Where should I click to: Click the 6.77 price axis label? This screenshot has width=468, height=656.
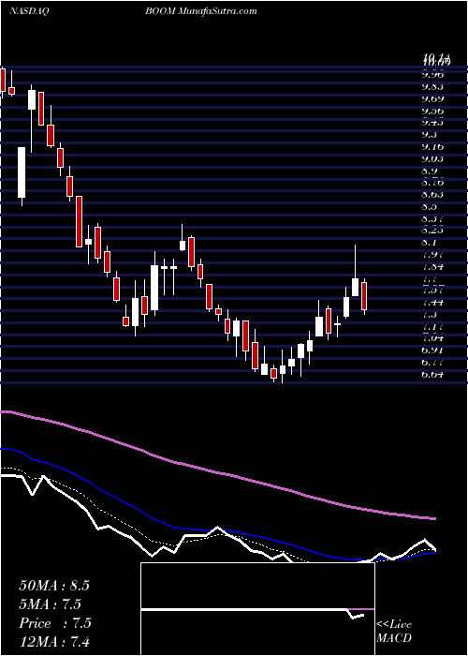click(432, 362)
